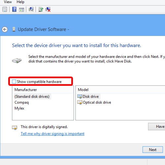Click the Model column header
165x165 pixels.
coord(120,90)
